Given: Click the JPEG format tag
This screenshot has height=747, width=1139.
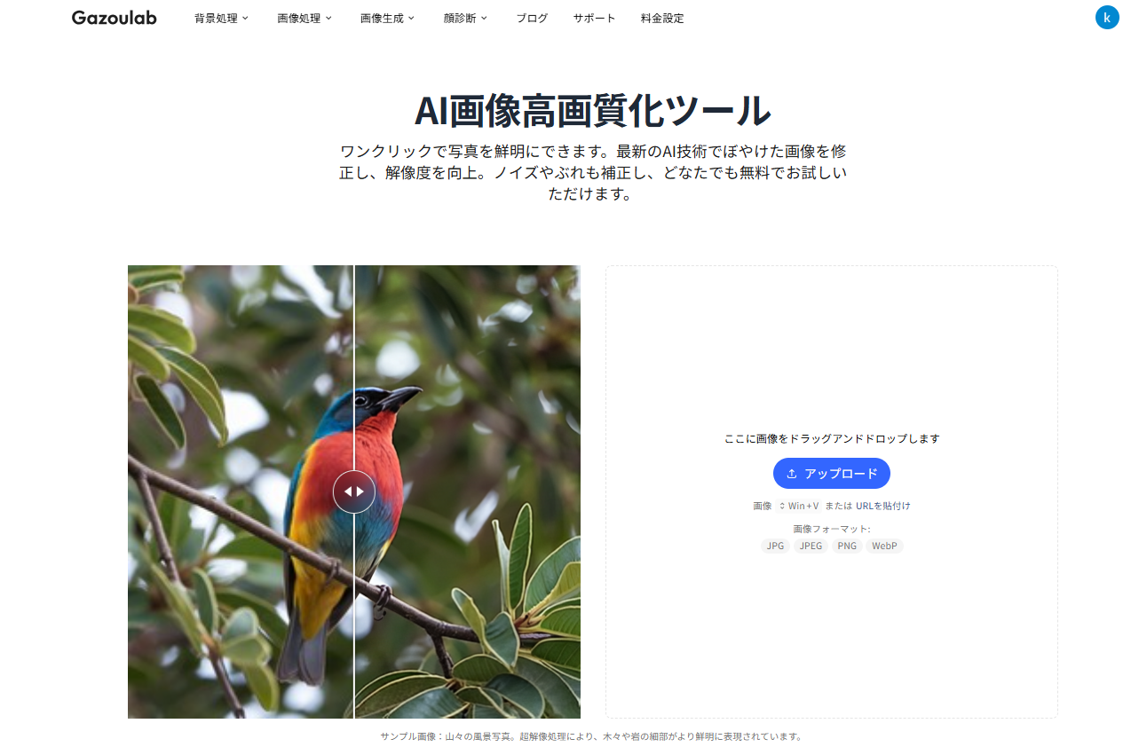Looking at the screenshot, I should [x=811, y=546].
